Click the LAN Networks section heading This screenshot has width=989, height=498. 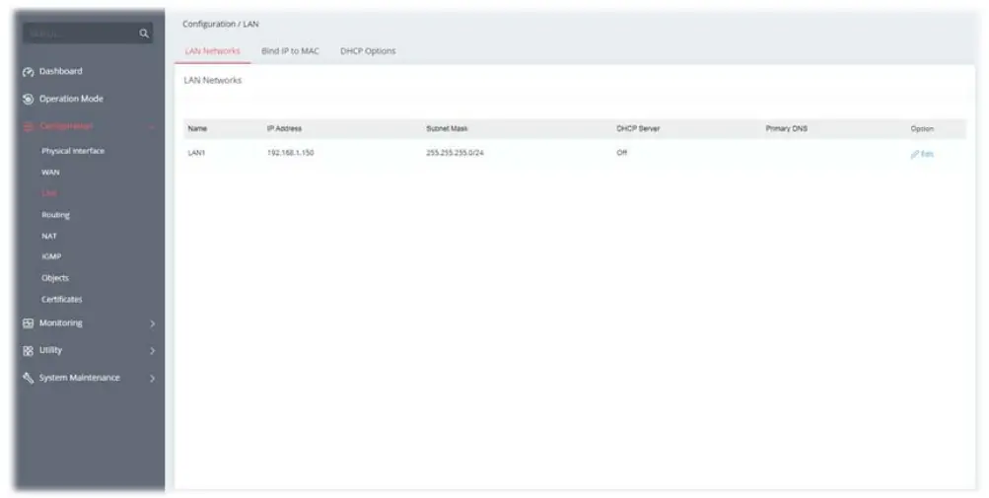pyautogui.click(x=213, y=80)
